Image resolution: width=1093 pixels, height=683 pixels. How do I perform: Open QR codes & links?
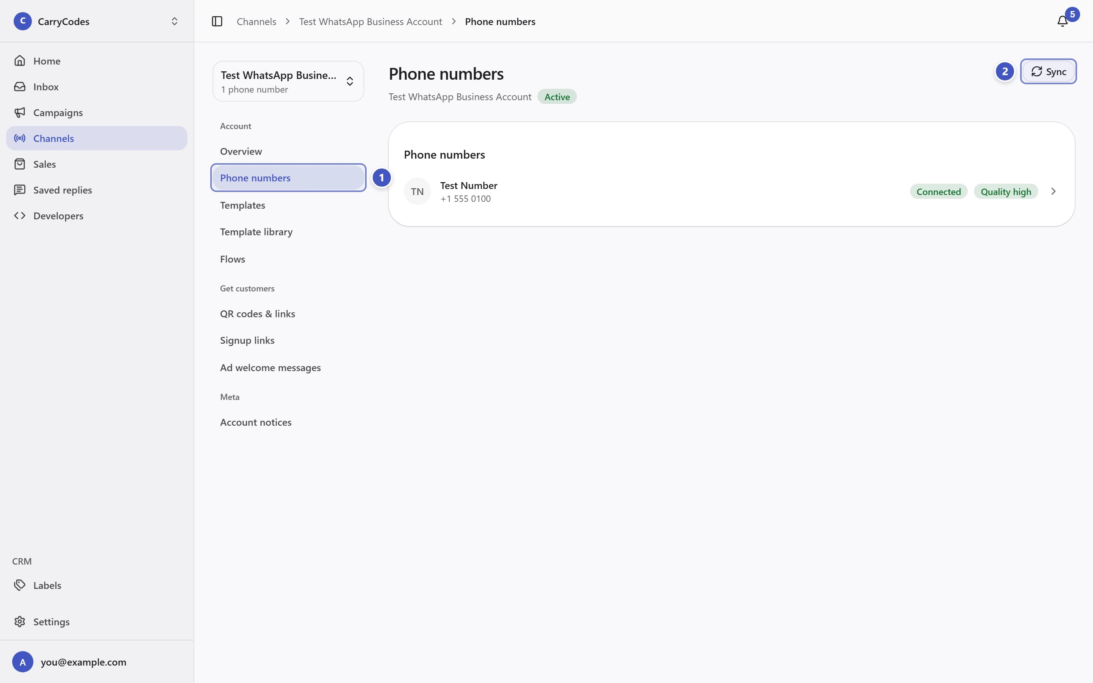coord(288,313)
